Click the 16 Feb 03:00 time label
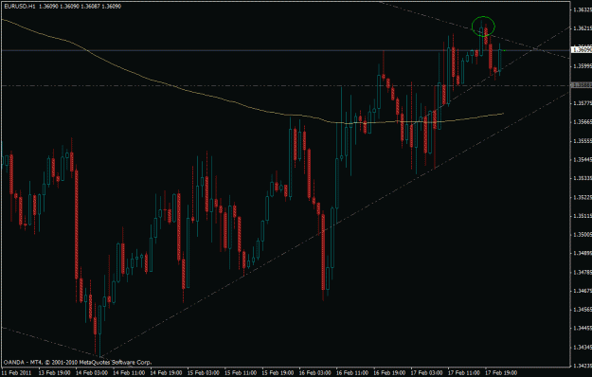Screen dimensions: 592x377 point(314,372)
